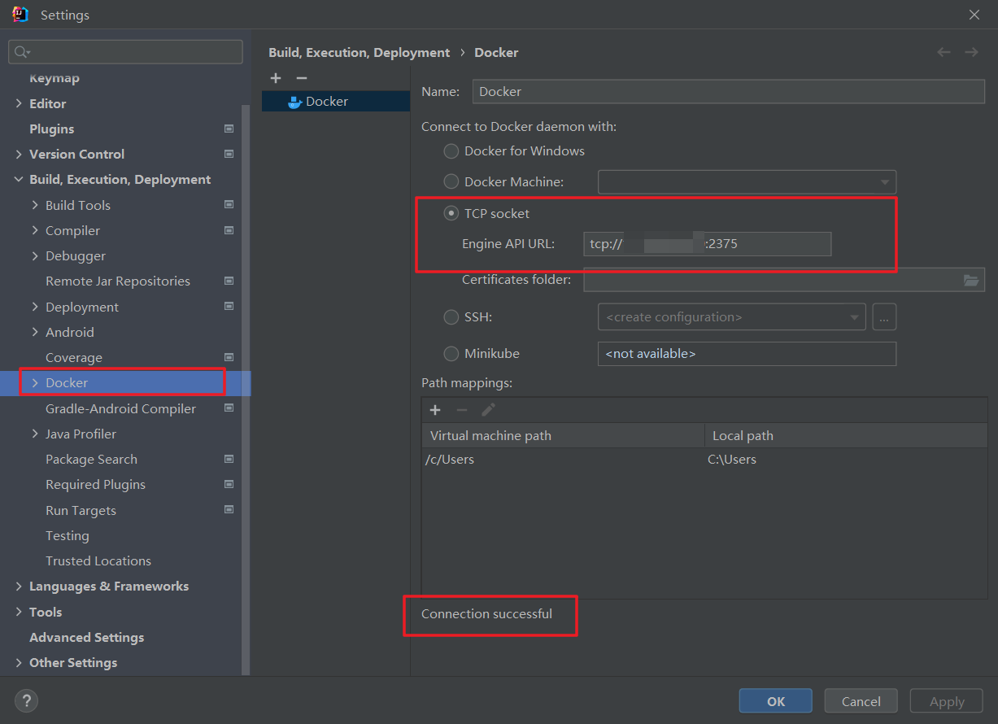
Task: Choose the Minikube radio option
Action: [x=451, y=354]
